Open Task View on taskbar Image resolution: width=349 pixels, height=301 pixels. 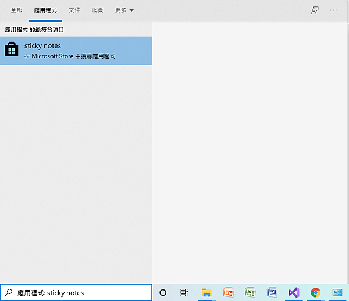(184, 292)
